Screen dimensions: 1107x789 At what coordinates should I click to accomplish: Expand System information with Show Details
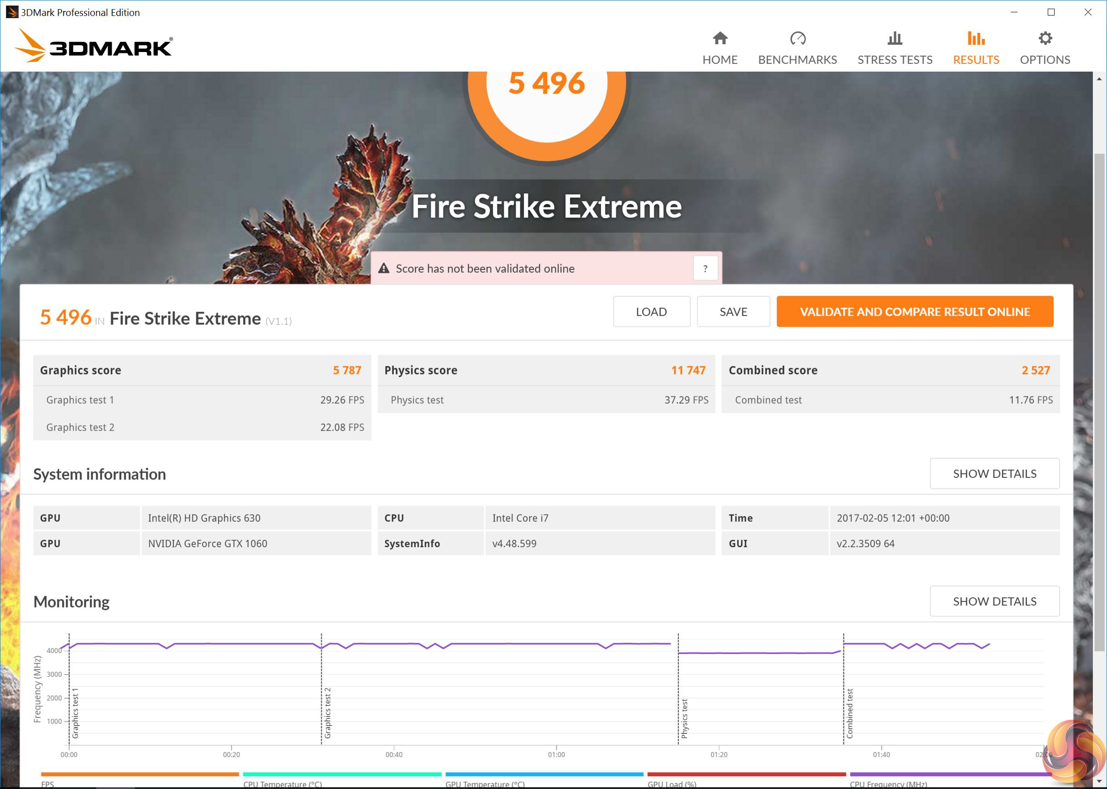(x=994, y=474)
